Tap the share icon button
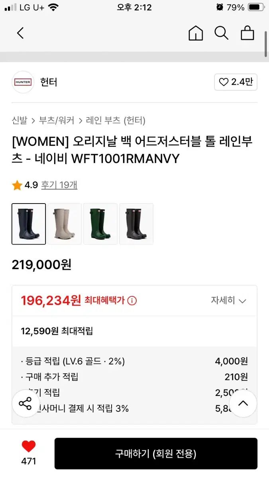Viewport: 269px width, 478px height. (x=25, y=404)
